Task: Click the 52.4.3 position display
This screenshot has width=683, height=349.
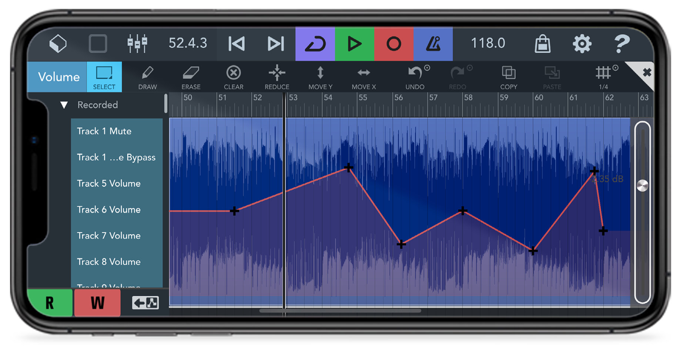Action: (x=188, y=43)
